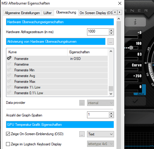Enable the Framerate 1% Low checkmark
The height and width of the screenshot is (149, 154).
(9, 87)
